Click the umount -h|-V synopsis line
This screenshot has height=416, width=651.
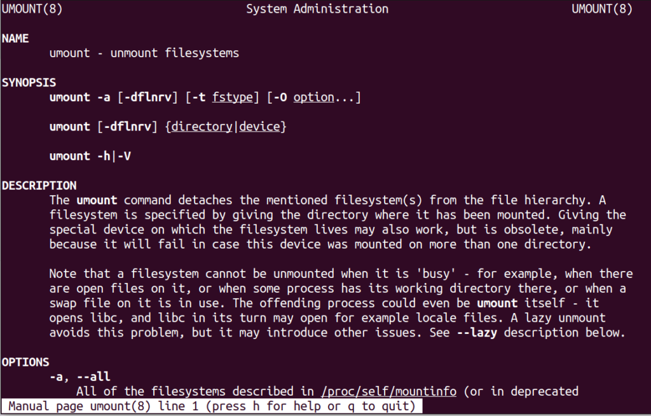[x=90, y=156]
